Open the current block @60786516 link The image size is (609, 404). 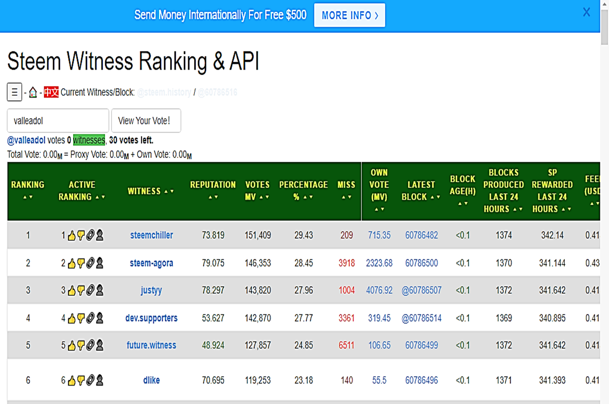tap(218, 92)
